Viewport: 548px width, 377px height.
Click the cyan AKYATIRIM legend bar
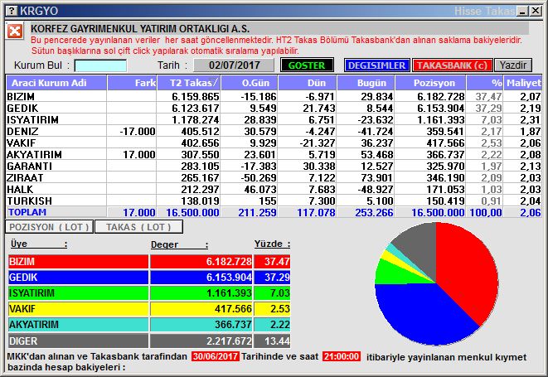(78, 325)
